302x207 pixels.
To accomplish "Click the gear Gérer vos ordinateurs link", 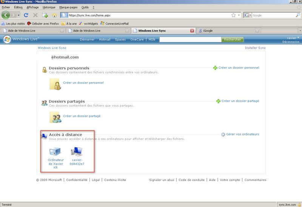I will (240, 134).
